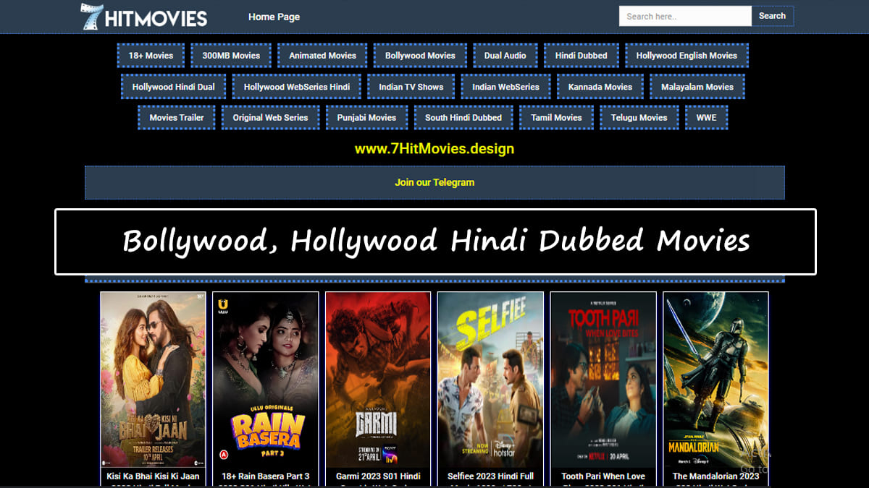Screen dimensions: 869x488
Task: Select Bollywood Movies category
Action: coord(420,56)
